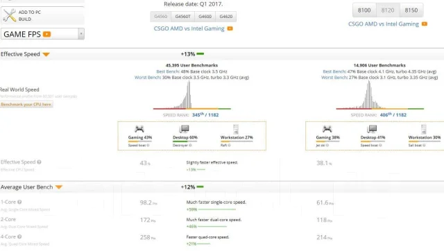The width and height of the screenshot is (444, 251).
Task: Click the 98.2 Pts single-core score
Action: coord(148,202)
